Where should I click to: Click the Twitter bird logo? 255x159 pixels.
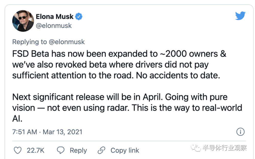(240, 16)
